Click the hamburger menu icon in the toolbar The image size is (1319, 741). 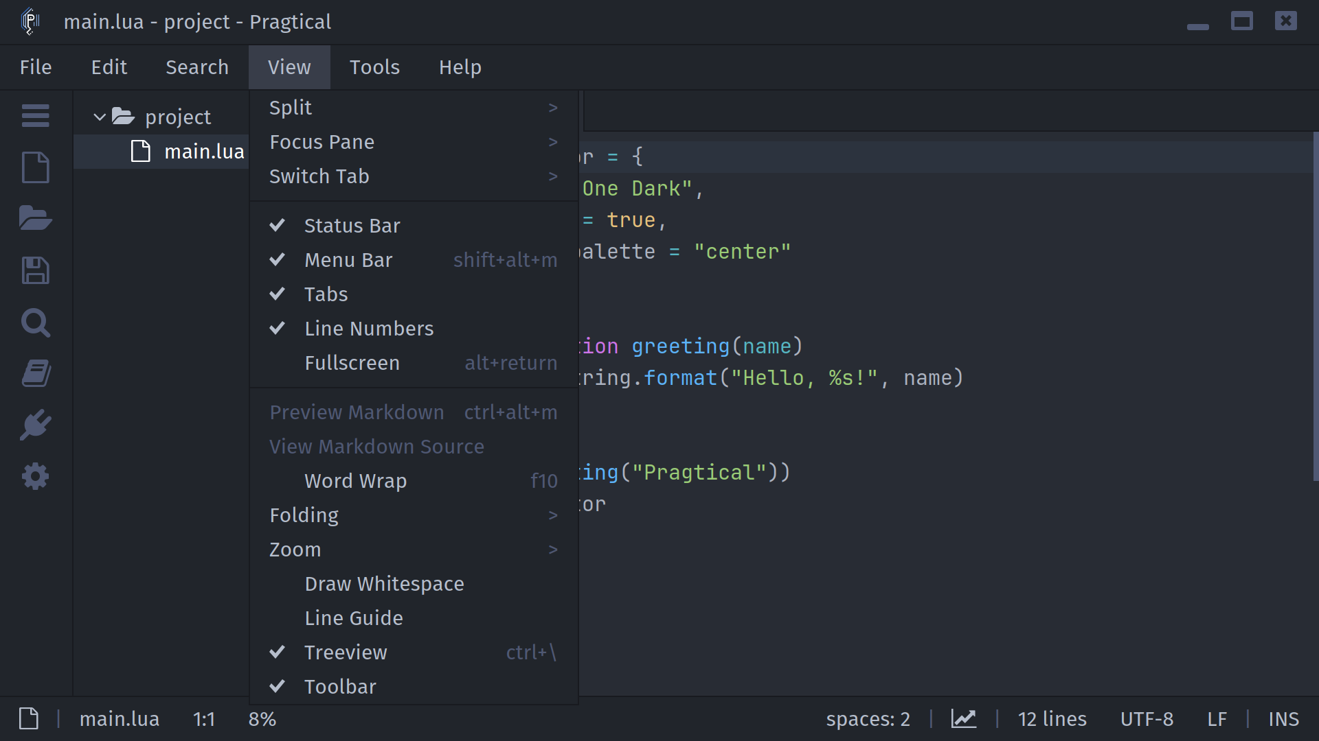[x=35, y=115]
